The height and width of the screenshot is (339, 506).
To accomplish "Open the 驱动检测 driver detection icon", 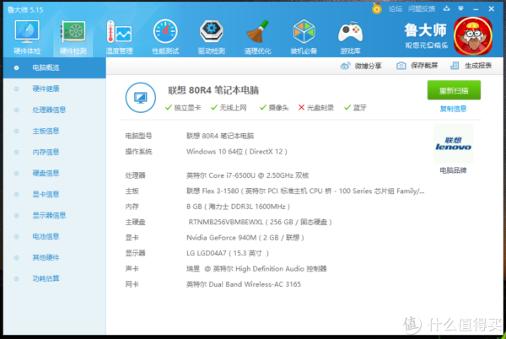I will pos(212,36).
